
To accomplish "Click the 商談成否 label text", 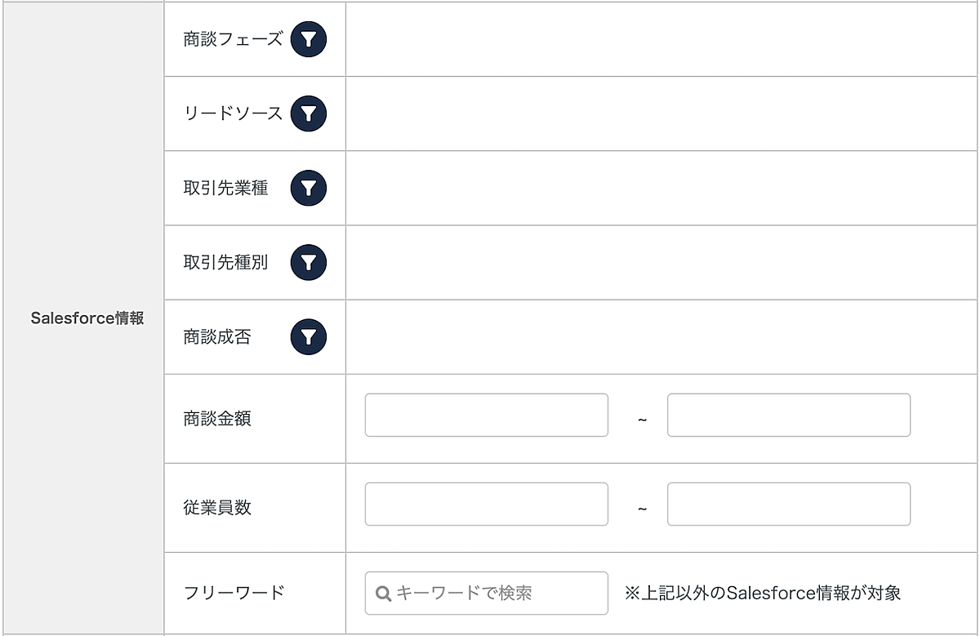I will click(x=217, y=337).
